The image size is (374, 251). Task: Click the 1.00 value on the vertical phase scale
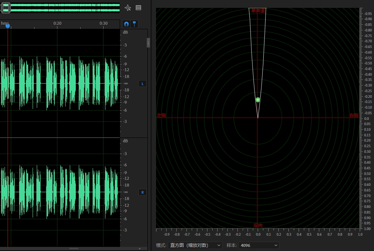click(367, 229)
